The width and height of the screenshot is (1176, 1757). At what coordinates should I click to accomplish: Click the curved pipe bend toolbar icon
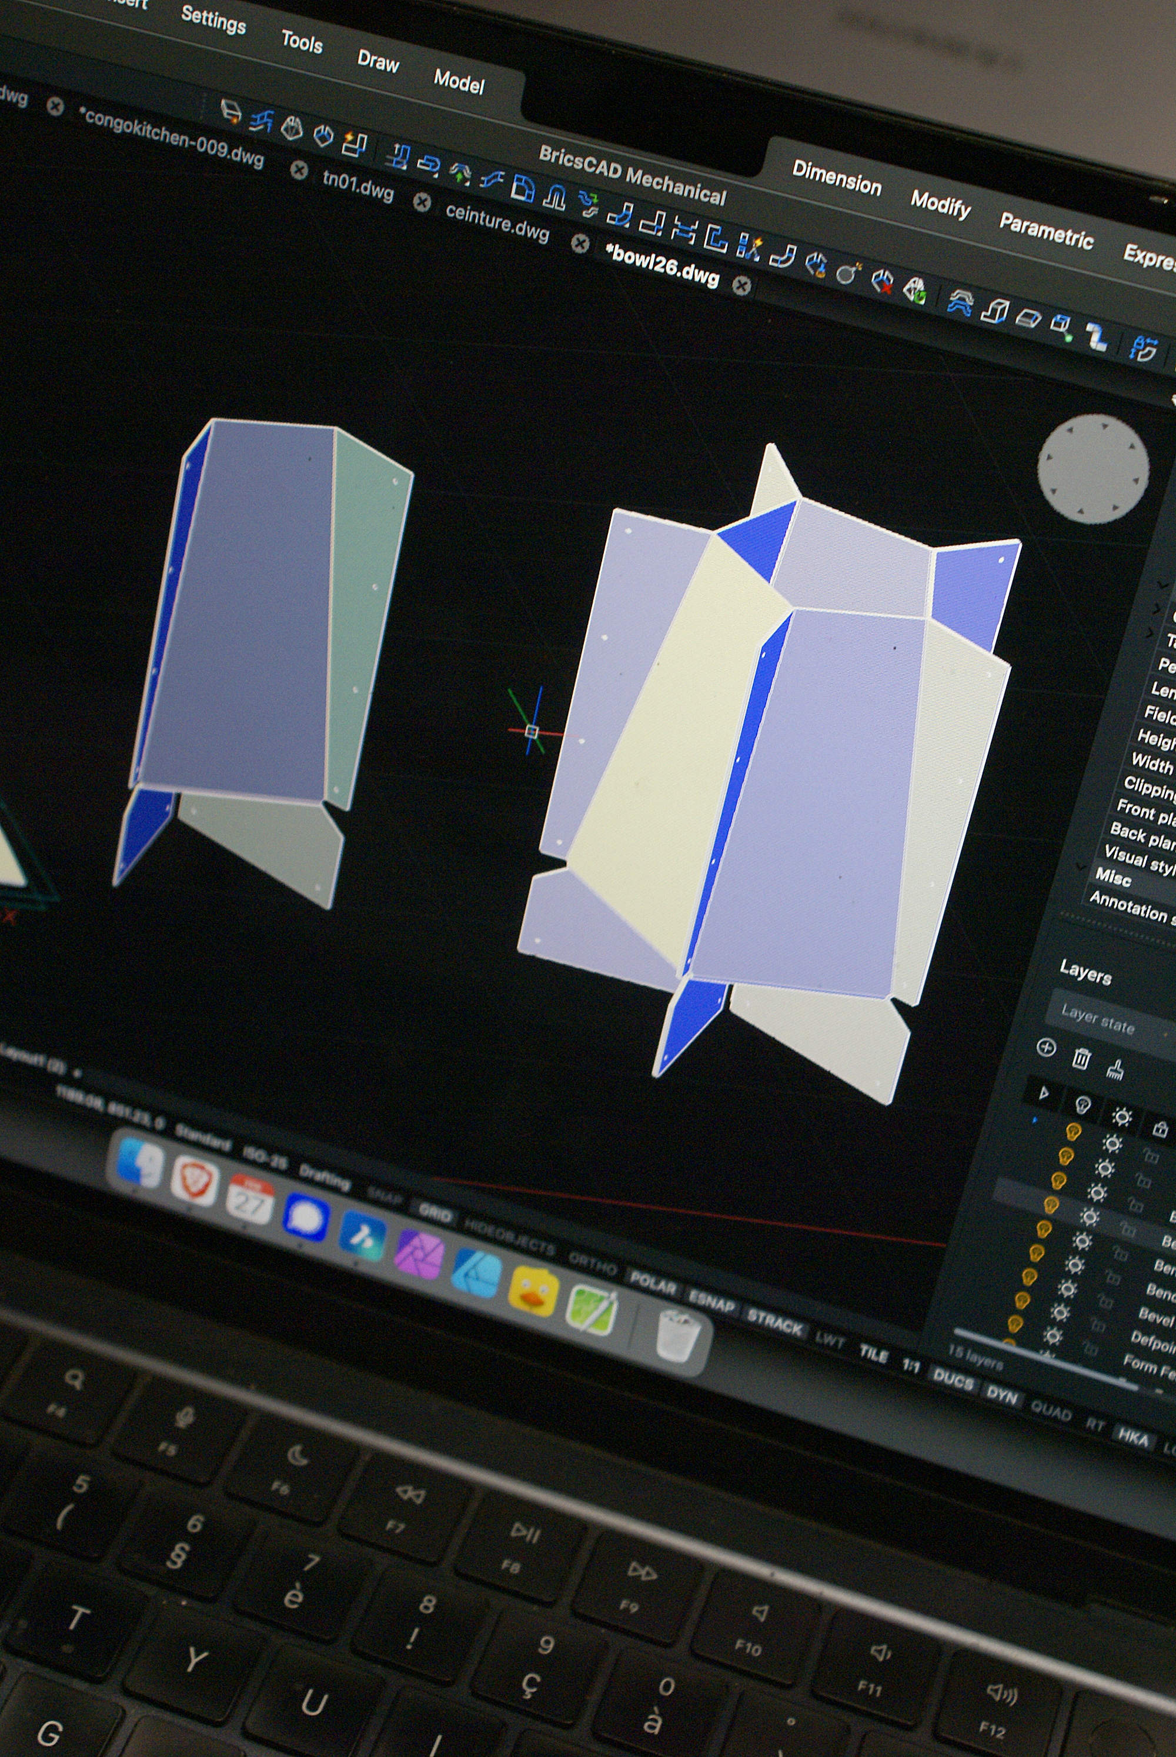783,256
